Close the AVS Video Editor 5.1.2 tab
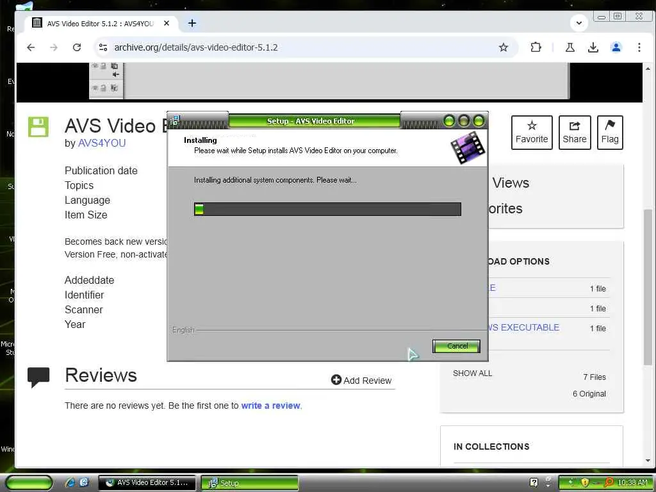Viewport: 656px width, 492px height. coord(167,24)
